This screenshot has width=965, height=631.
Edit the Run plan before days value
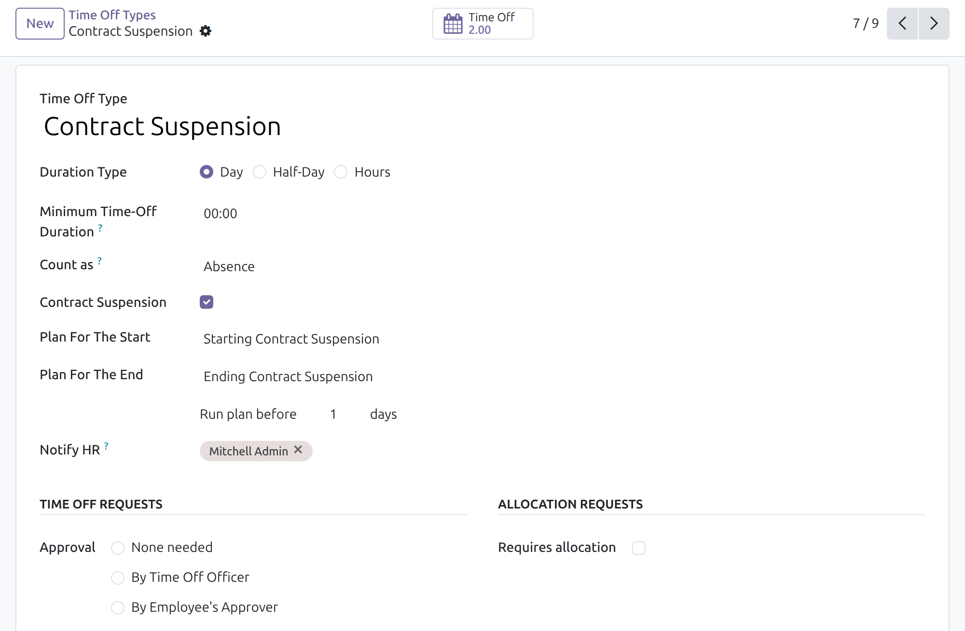(333, 414)
